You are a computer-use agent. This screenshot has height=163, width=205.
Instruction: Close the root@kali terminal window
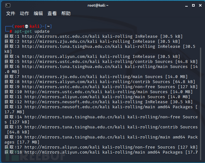pyautogui.click(x=200, y=5)
